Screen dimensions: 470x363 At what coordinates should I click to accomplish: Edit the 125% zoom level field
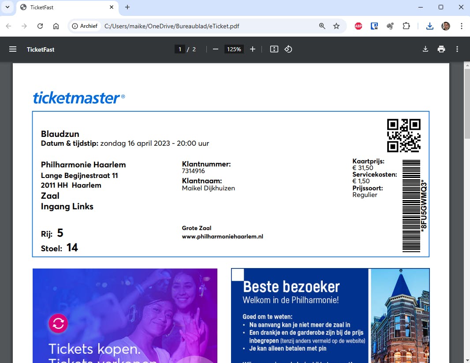click(x=234, y=49)
